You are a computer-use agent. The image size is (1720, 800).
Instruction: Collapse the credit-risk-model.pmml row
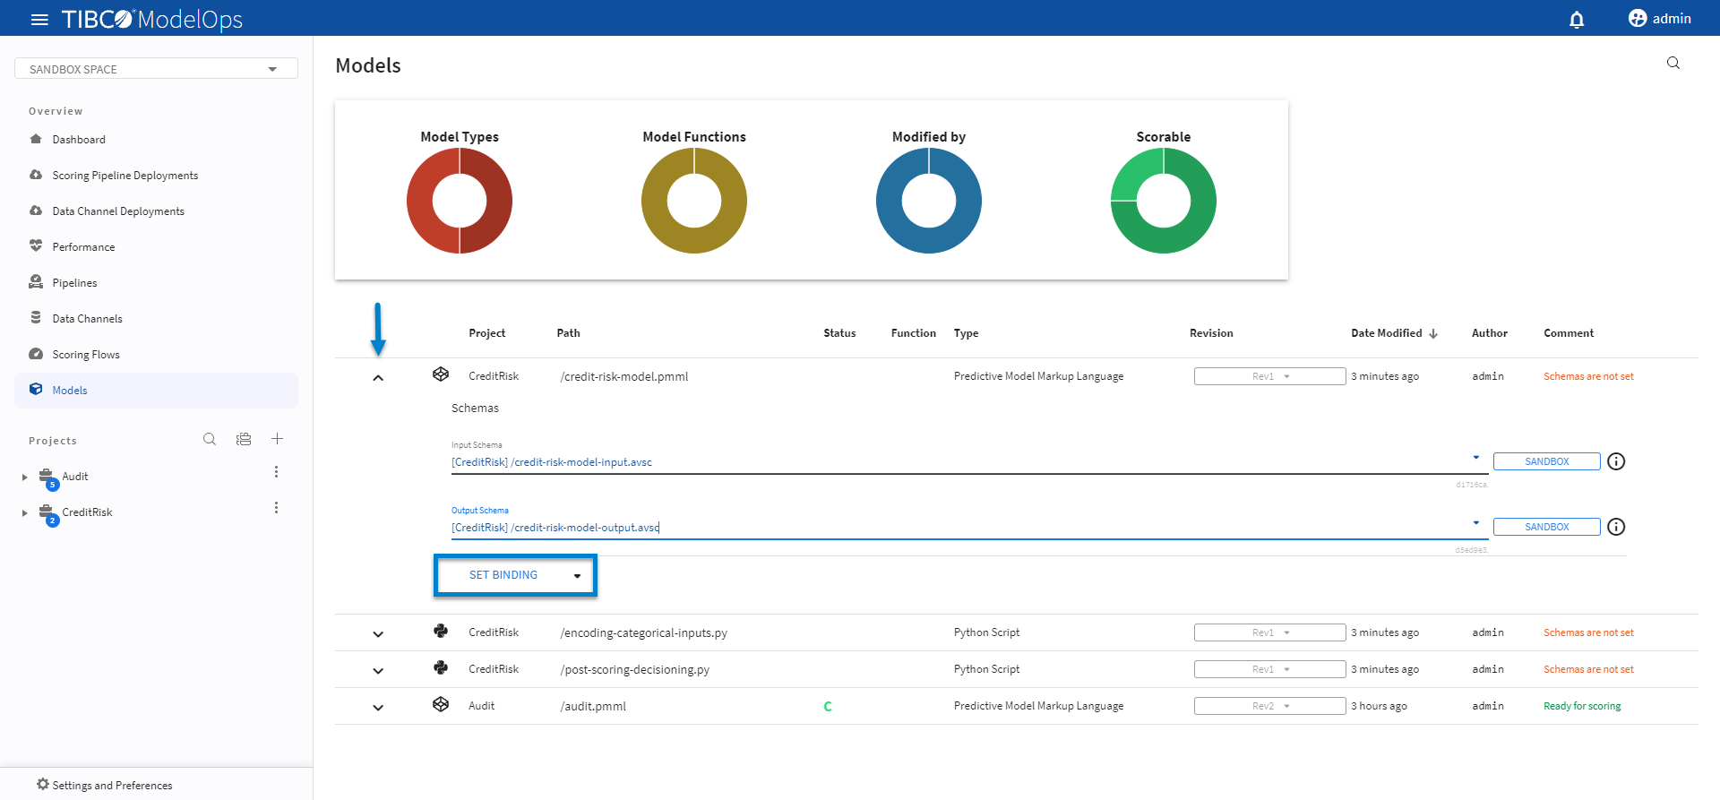tap(378, 377)
